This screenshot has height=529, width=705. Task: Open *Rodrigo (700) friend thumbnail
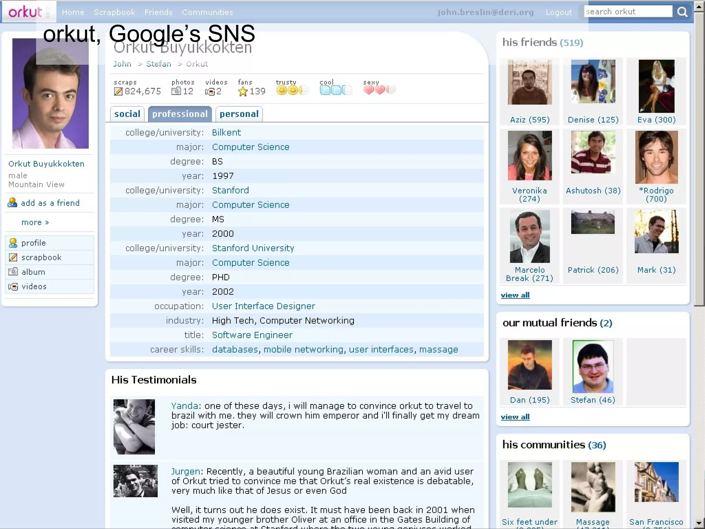[x=656, y=157]
